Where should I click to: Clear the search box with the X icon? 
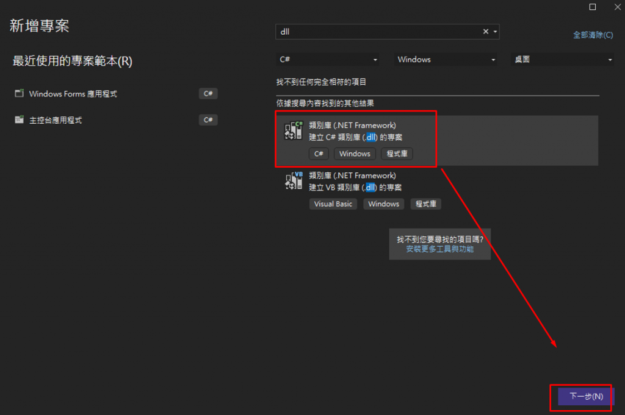coord(485,32)
